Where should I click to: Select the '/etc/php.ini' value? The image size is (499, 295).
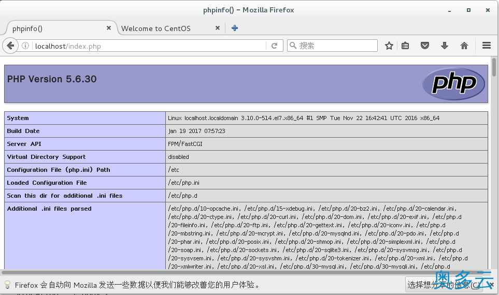click(183, 183)
